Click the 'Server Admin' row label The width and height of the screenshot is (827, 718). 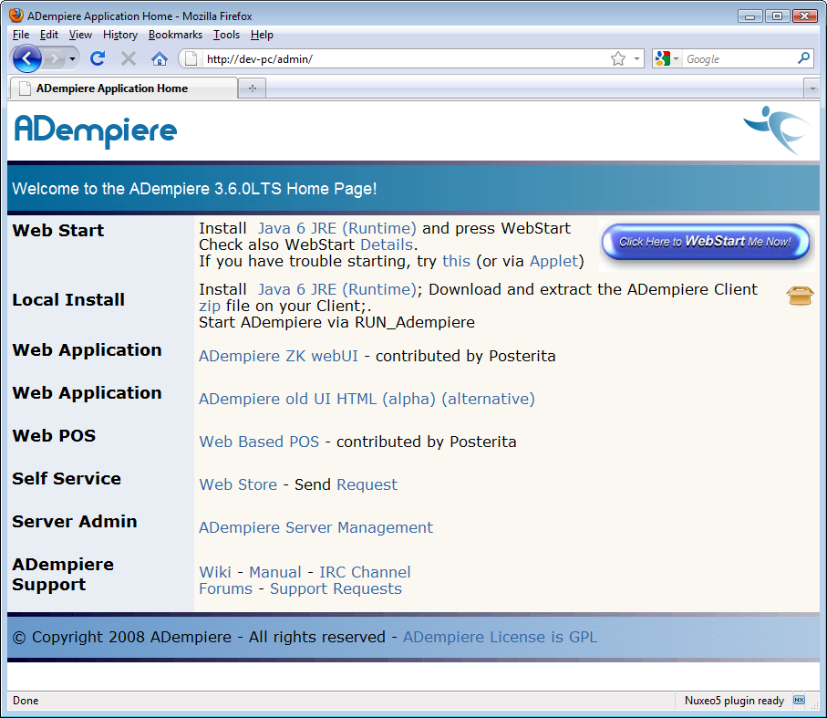(75, 521)
